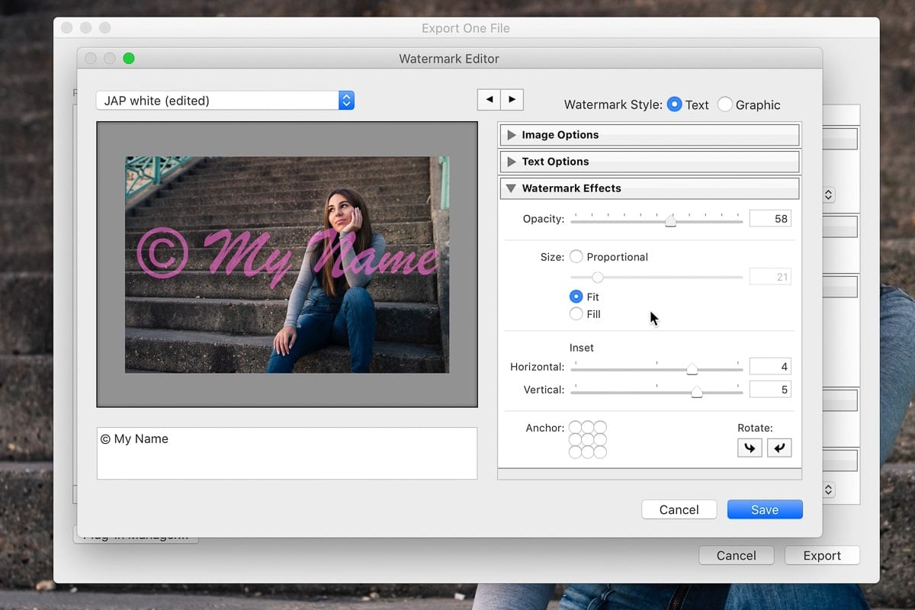Rotate watermark right (clockwise)
Viewport: 915px width, 610px height.
[x=779, y=448]
